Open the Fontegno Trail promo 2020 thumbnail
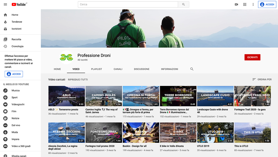 coord(104,133)
